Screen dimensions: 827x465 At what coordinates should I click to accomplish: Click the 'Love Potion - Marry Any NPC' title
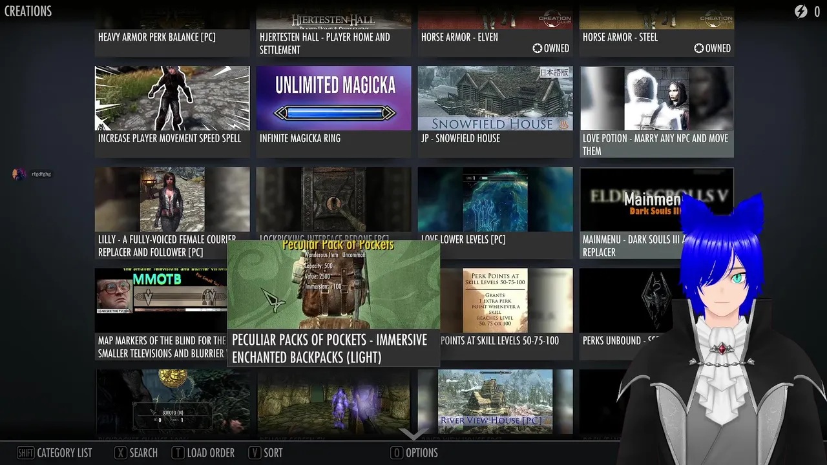point(655,145)
